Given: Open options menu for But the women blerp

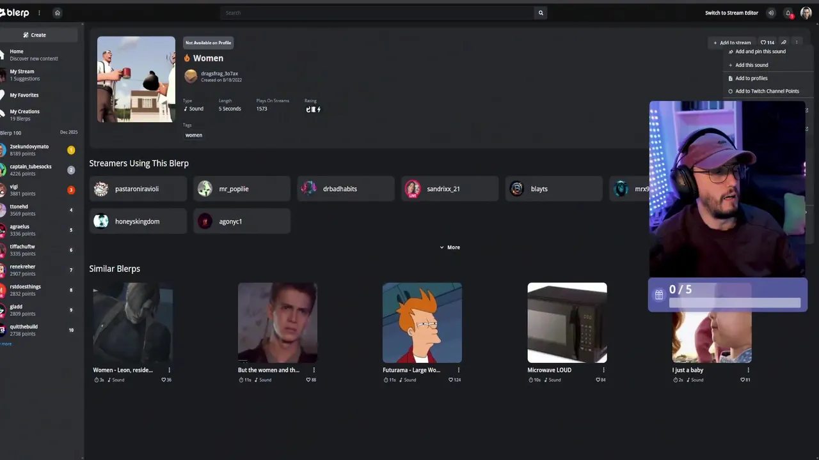Looking at the screenshot, I should click(314, 370).
